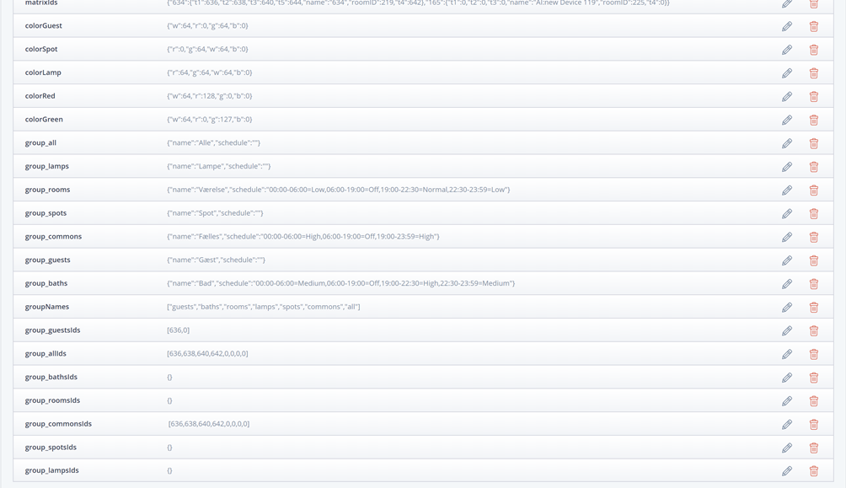Screen dimensions: 846x488
Task: Delete the group_commons row
Action: pyautogui.click(x=813, y=237)
